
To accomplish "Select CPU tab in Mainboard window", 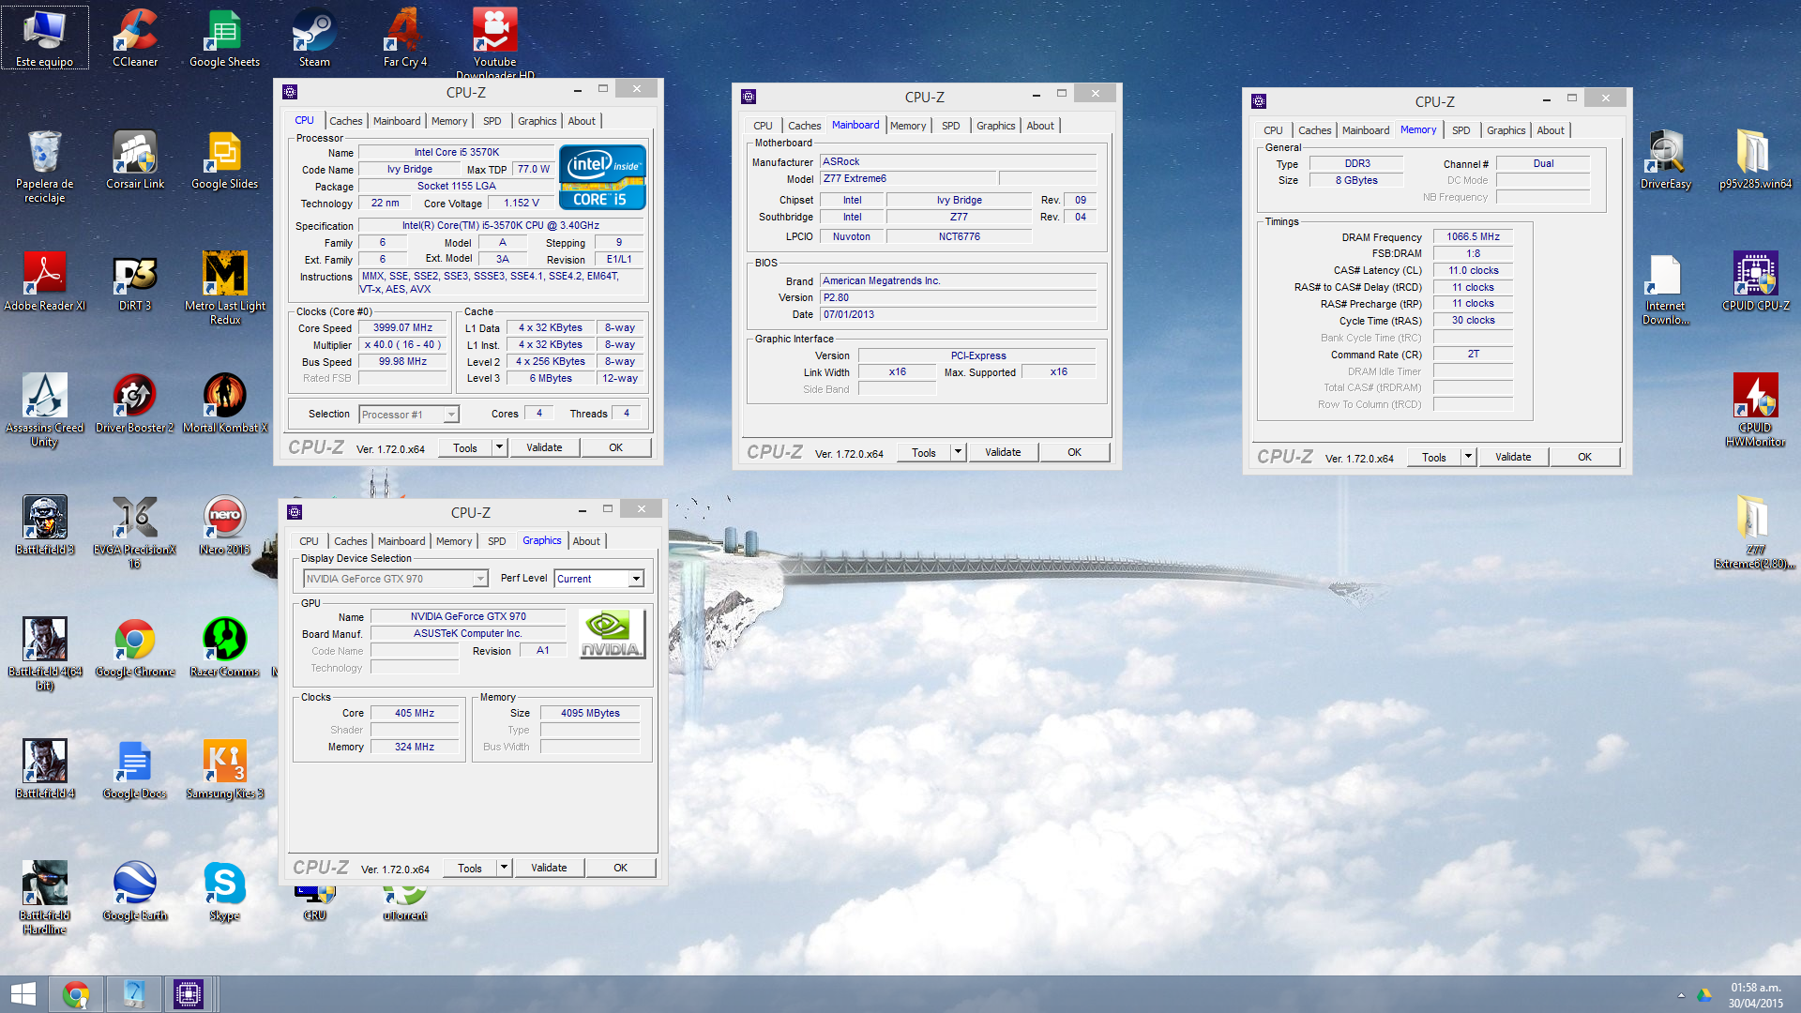I will click(763, 126).
